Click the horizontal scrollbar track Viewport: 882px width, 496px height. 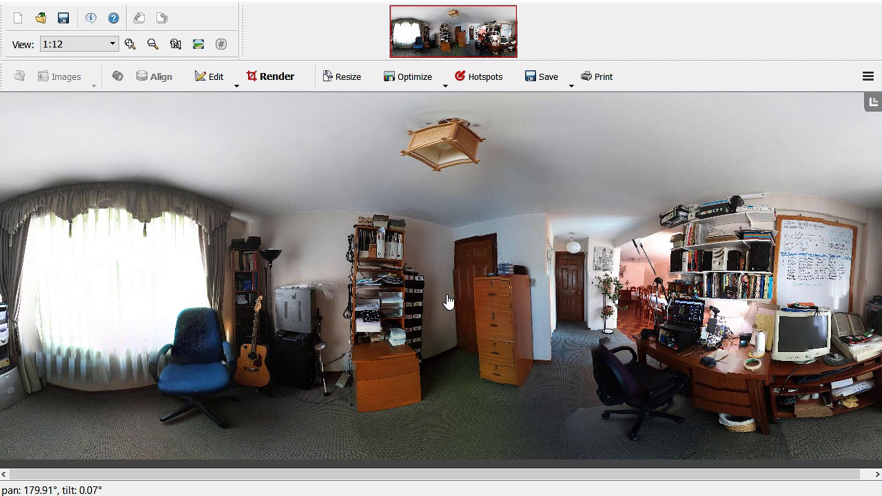tap(440, 474)
